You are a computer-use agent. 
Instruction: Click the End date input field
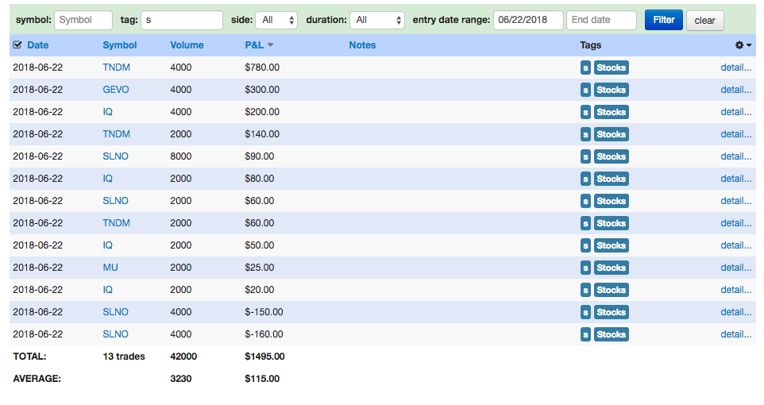[601, 20]
